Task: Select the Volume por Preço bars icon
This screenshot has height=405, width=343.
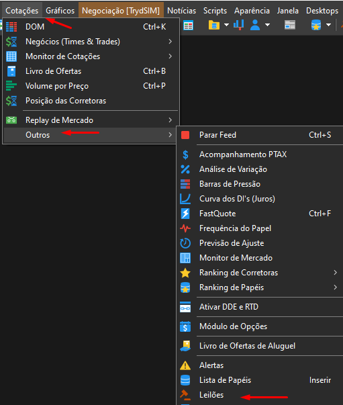Action: 11,86
